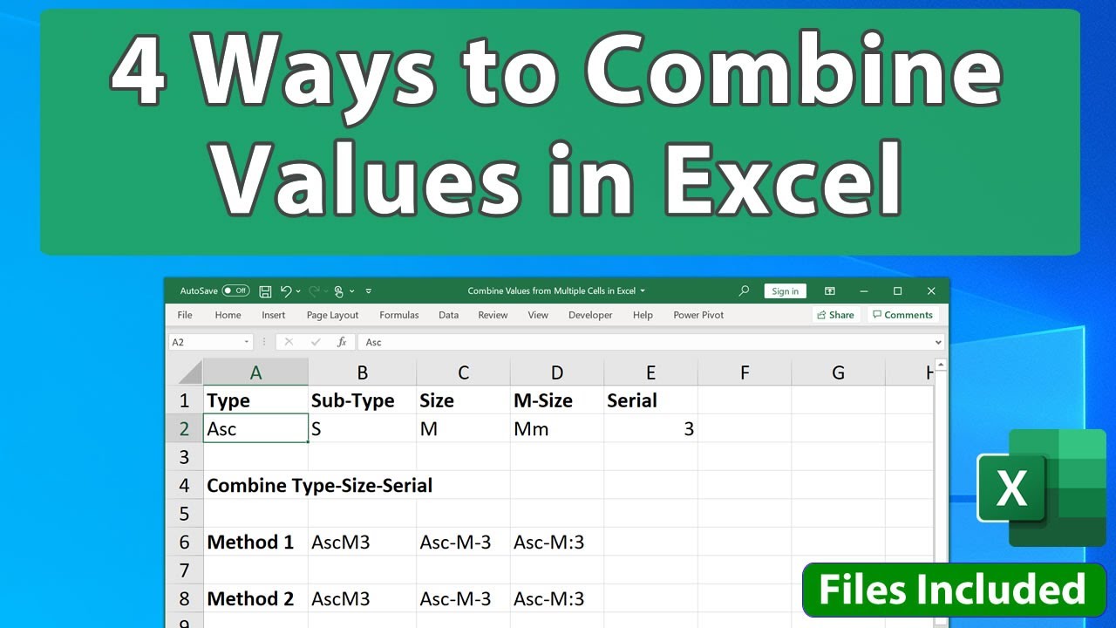Select column B header
The width and height of the screenshot is (1116, 628).
[x=362, y=372]
